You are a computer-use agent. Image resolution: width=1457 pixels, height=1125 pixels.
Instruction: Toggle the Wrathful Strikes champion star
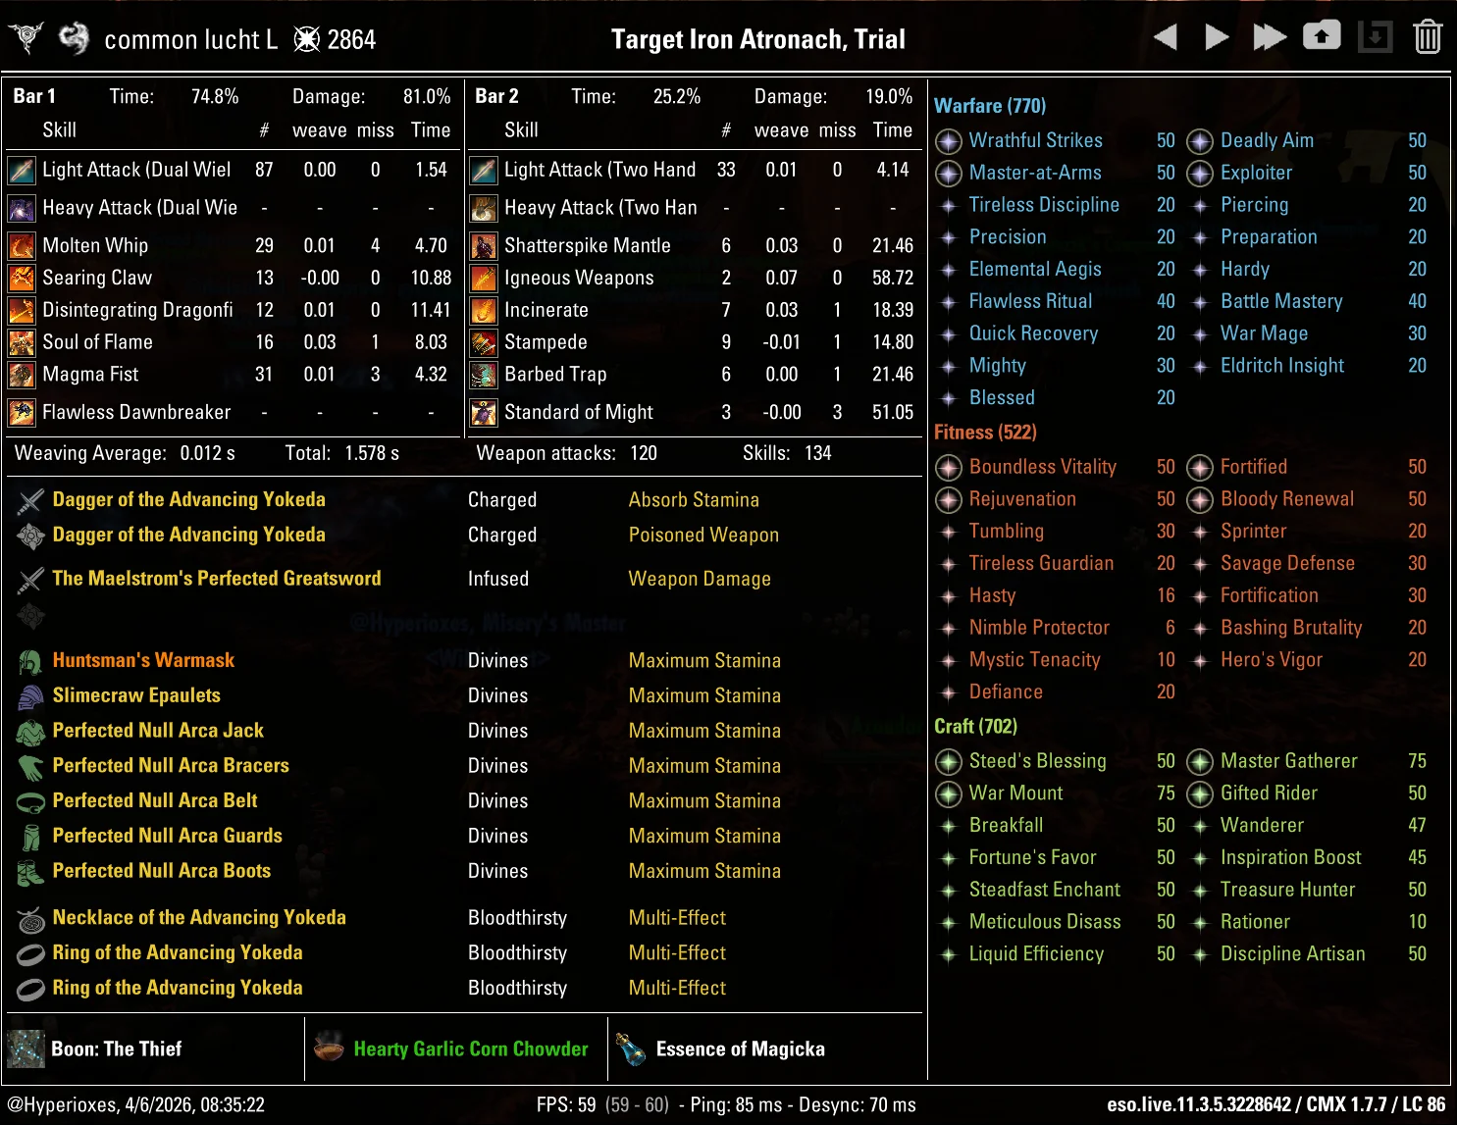coord(948,141)
